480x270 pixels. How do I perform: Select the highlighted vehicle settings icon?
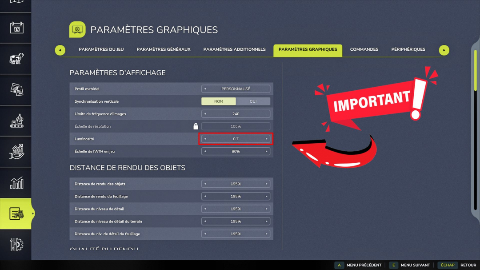click(16, 214)
